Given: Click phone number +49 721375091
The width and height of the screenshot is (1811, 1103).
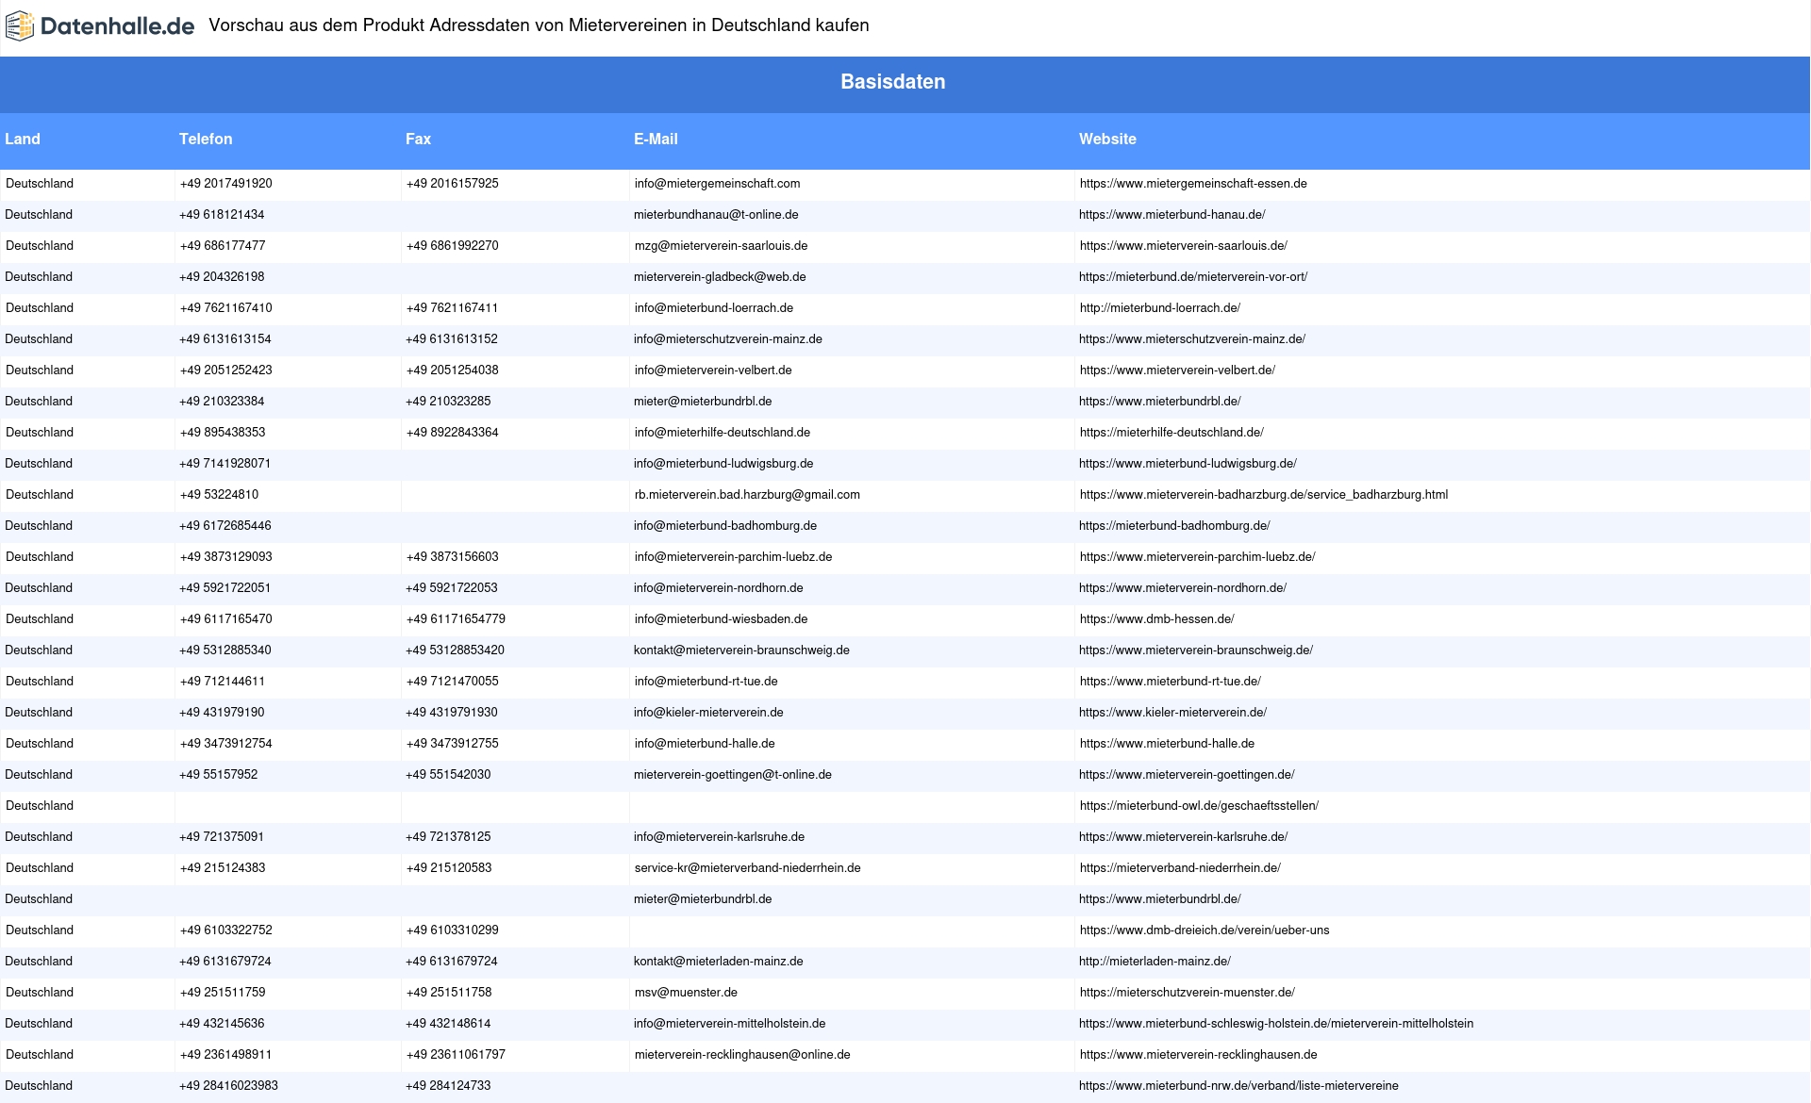Looking at the screenshot, I should click(x=222, y=837).
